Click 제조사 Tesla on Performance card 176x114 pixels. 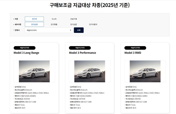coord(75,105)
